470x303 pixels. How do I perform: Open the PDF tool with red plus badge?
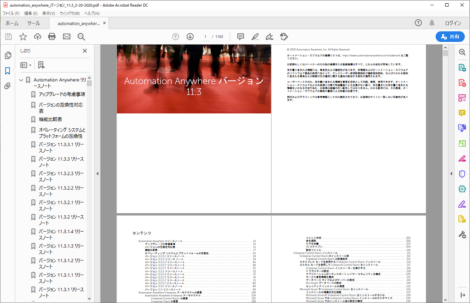(x=462, y=82)
